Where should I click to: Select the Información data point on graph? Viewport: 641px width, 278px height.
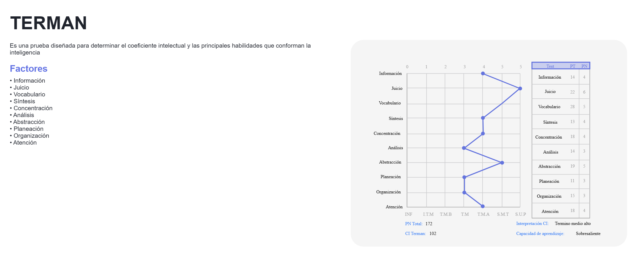[483, 74]
